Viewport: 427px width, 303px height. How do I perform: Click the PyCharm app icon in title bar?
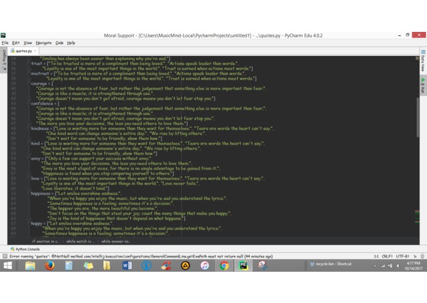[3, 36]
